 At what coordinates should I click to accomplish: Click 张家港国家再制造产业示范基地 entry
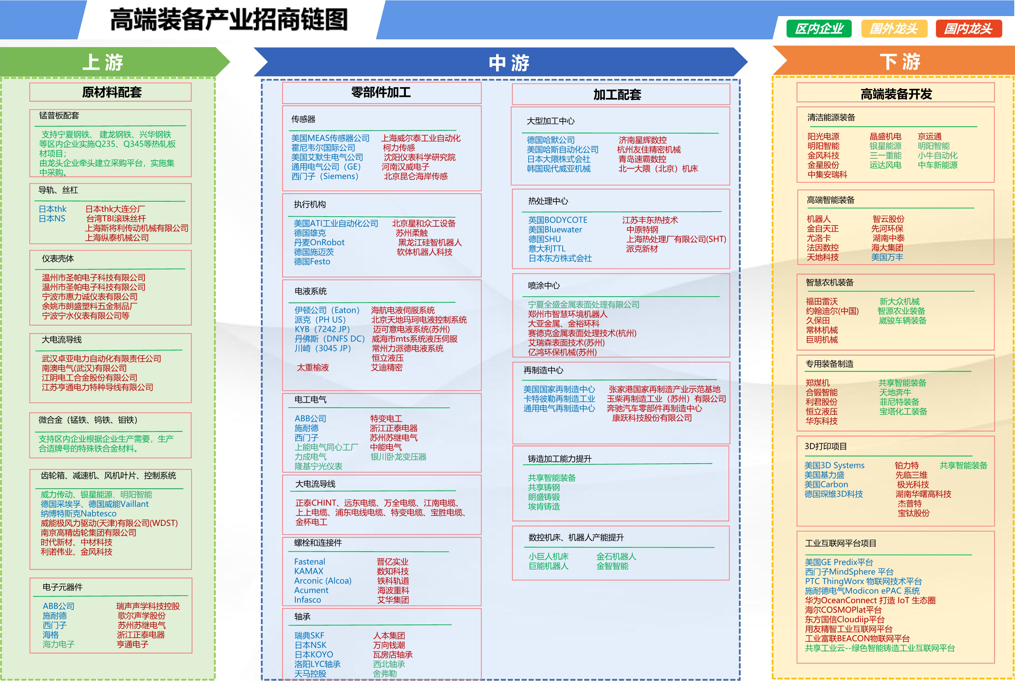click(x=665, y=389)
